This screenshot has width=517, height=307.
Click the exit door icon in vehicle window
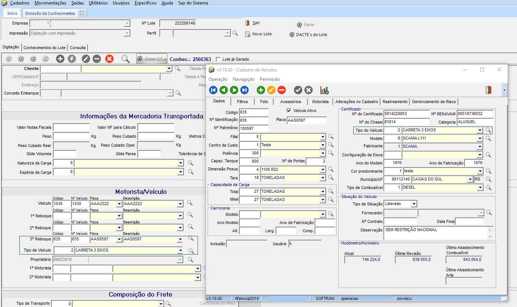pos(489,90)
